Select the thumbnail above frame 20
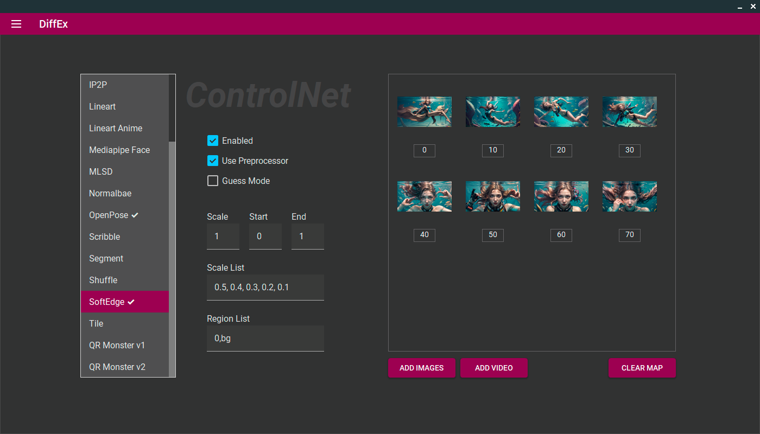The width and height of the screenshot is (760, 434). (x=561, y=112)
